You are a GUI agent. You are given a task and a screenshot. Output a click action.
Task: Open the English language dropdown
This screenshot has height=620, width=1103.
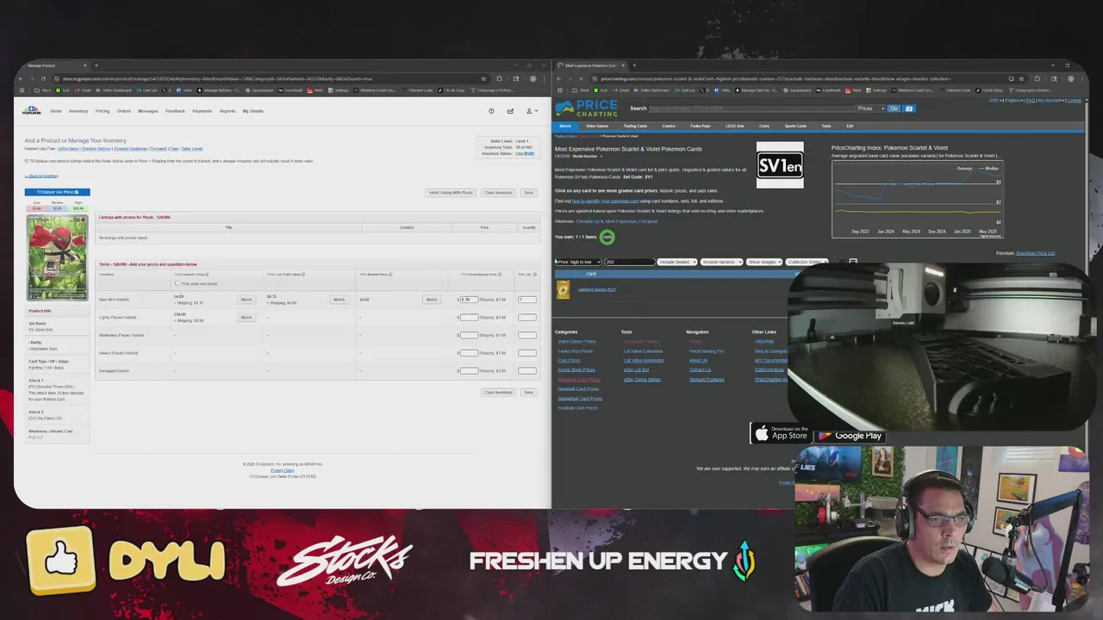tap(1013, 101)
